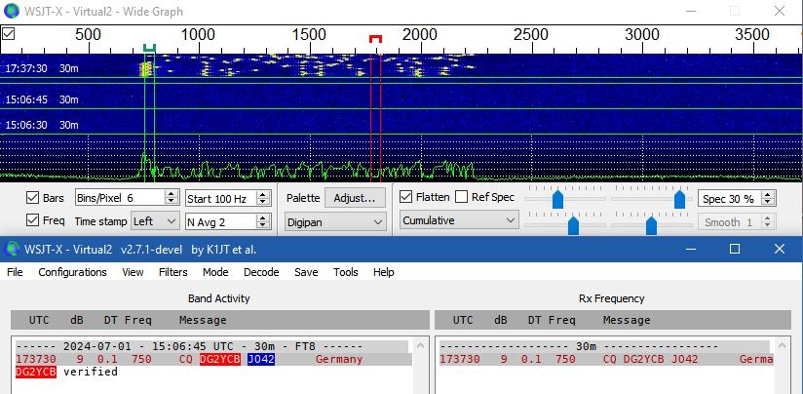Open the Configurations menu
This screenshot has height=394, width=803.
(72, 272)
